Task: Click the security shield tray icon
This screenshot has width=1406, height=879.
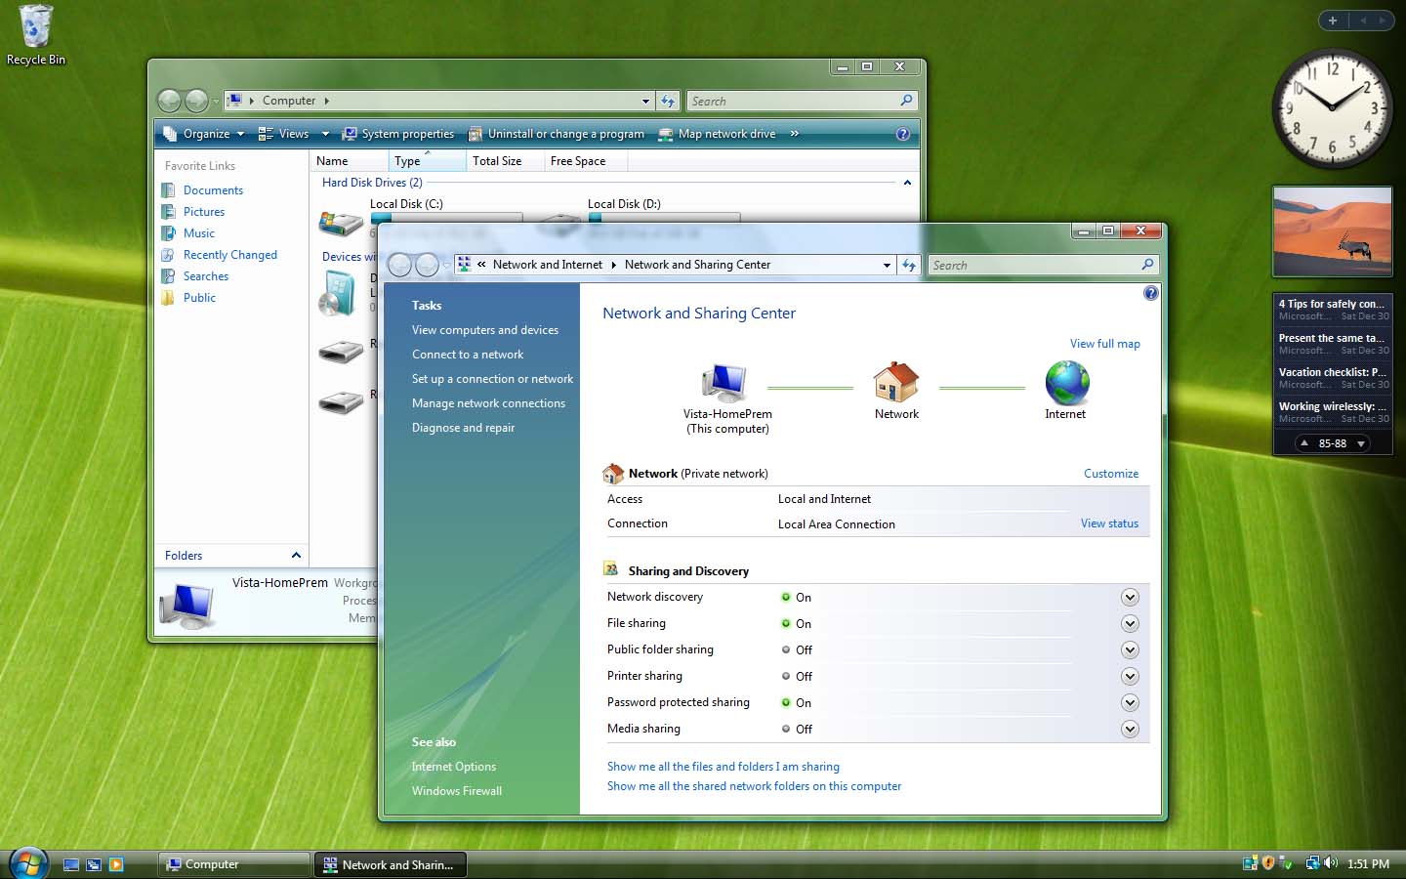Action: 1268,863
